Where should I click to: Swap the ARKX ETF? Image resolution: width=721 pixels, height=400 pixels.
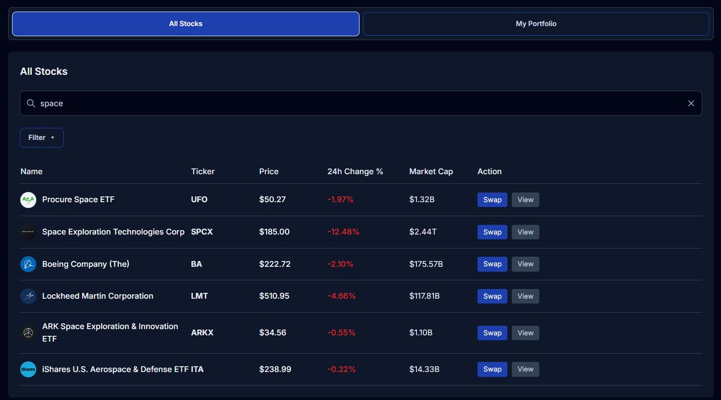(492, 333)
